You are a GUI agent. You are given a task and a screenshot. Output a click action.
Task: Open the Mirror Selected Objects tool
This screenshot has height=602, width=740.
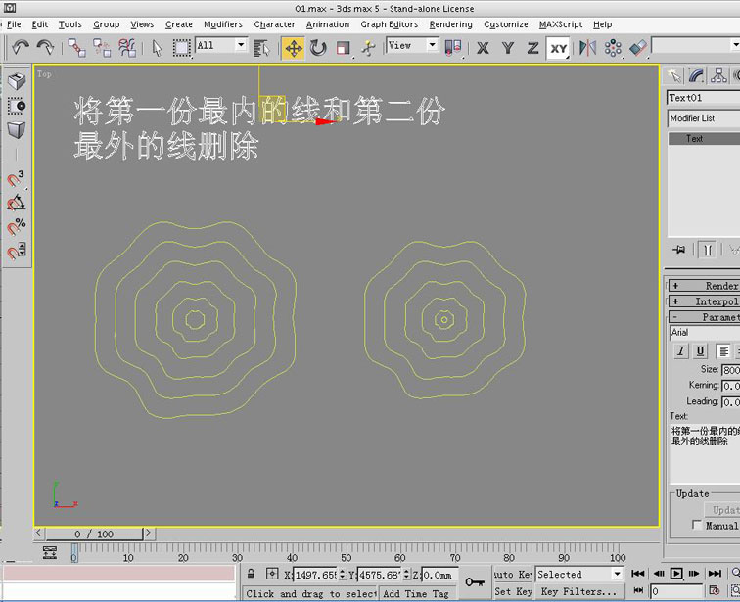tap(587, 48)
